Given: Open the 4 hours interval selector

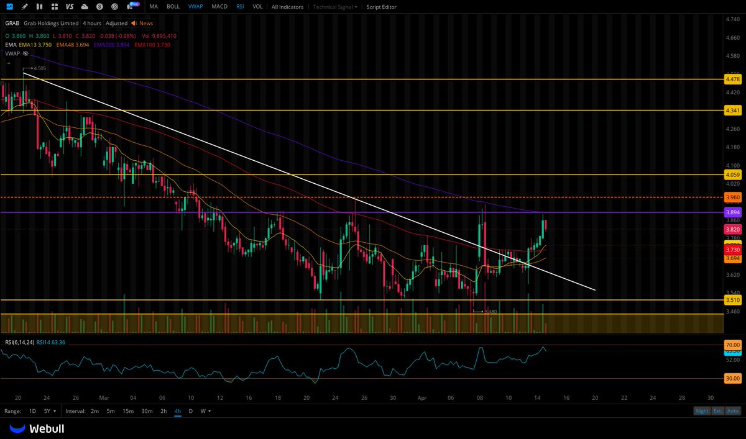Looking at the screenshot, I should point(92,23).
